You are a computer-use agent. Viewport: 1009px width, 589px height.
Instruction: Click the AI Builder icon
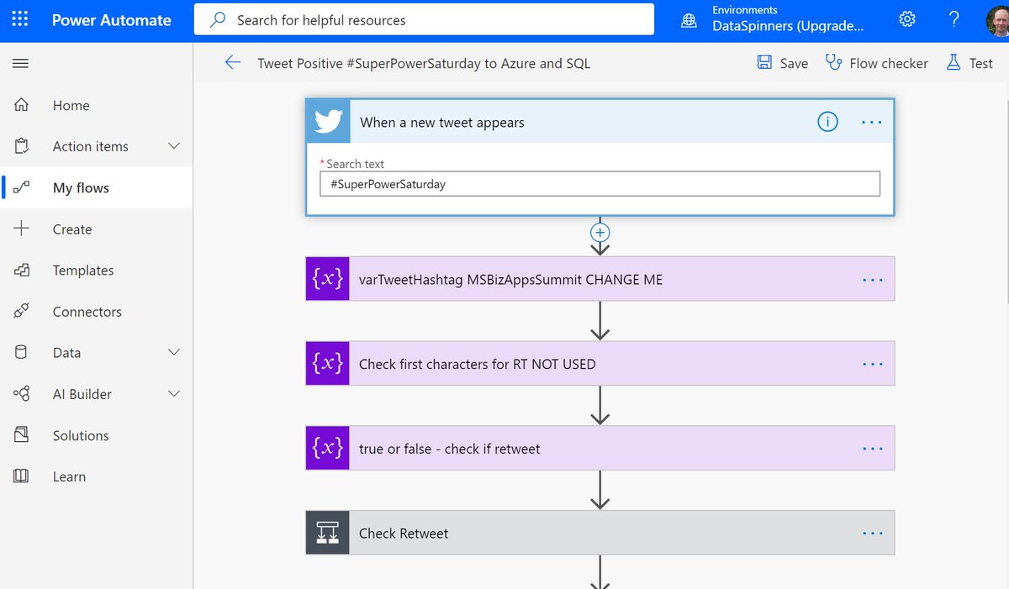pos(22,393)
